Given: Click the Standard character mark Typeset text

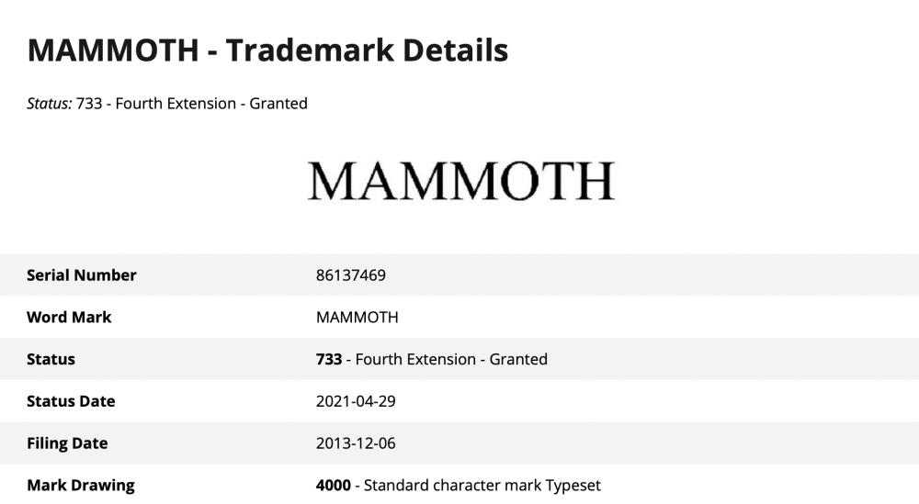Looking at the screenshot, I should click(x=482, y=485).
